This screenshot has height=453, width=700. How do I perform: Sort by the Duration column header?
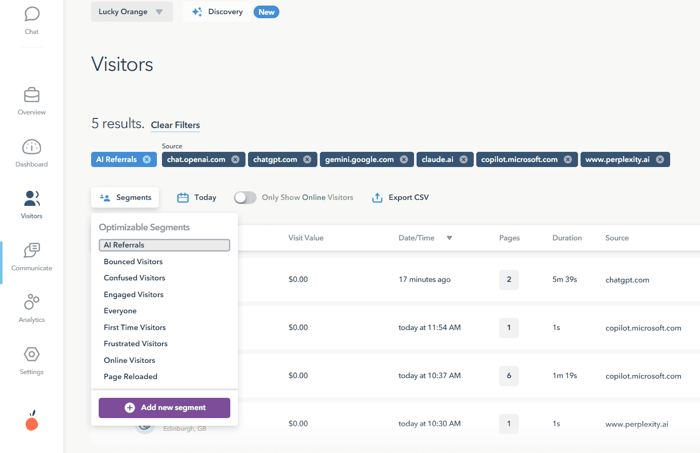pos(567,238)
